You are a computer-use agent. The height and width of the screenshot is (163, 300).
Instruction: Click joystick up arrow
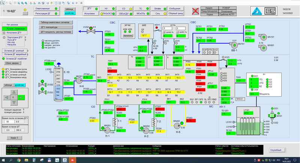point(14,92)
